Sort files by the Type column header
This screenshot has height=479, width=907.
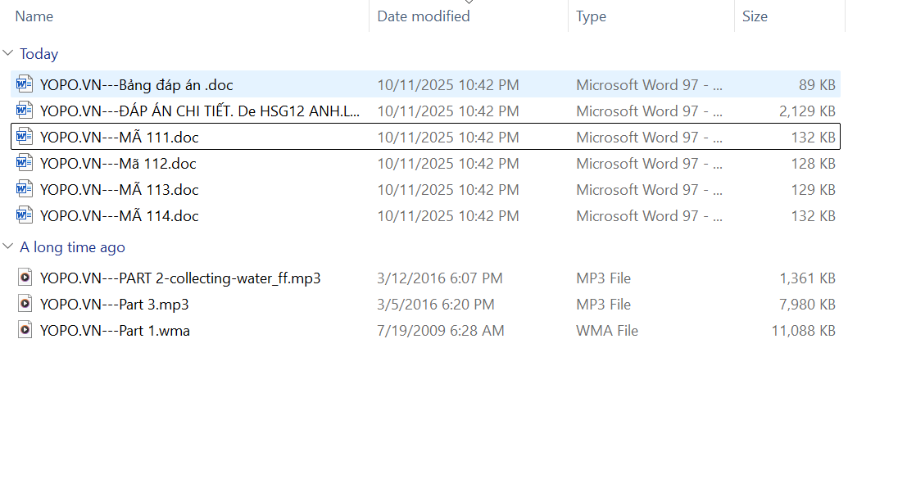[x=591, y=16]
